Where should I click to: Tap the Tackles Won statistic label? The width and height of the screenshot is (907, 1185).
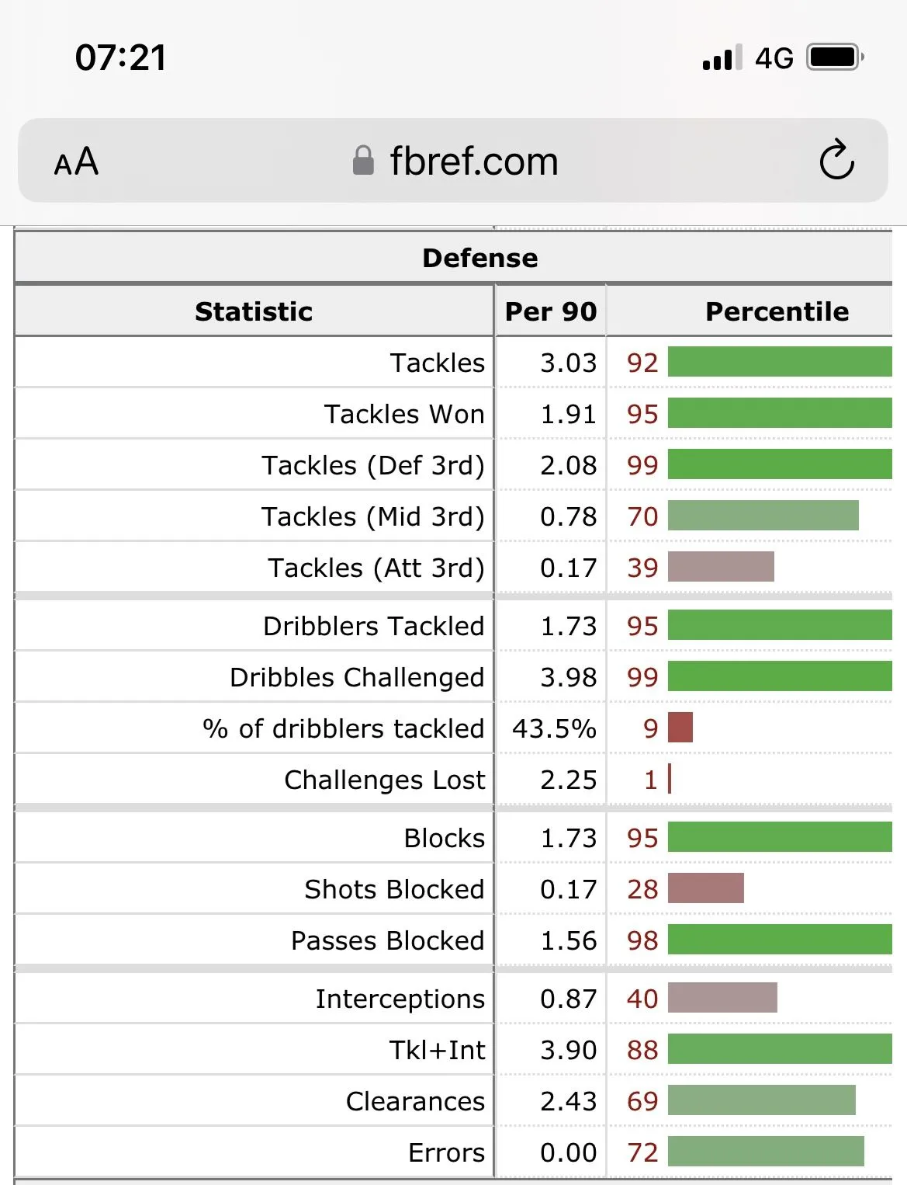coord(404,414)
